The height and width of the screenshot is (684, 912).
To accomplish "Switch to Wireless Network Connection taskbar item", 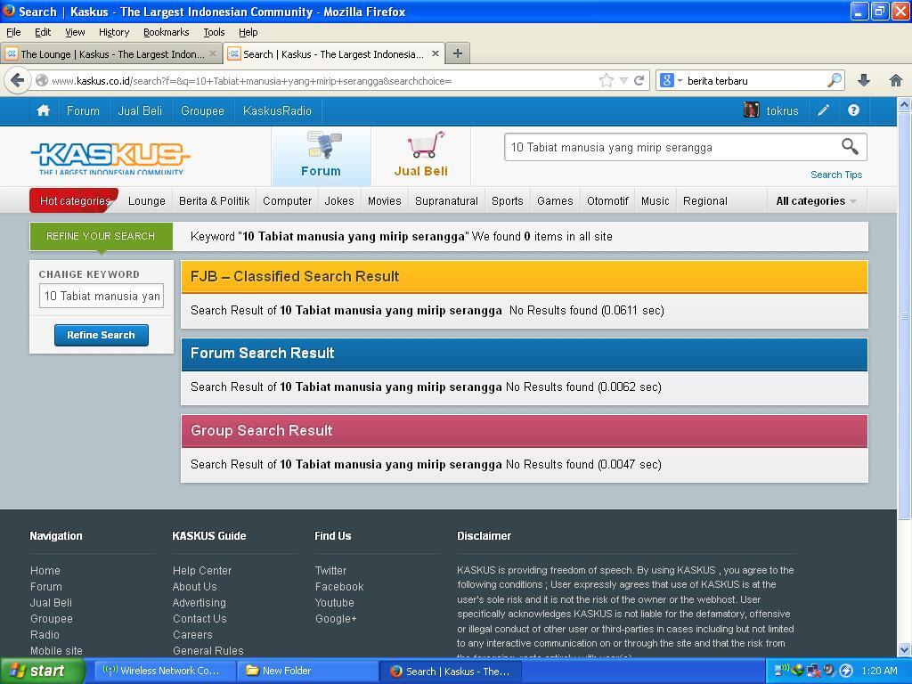I will point(164,671).
